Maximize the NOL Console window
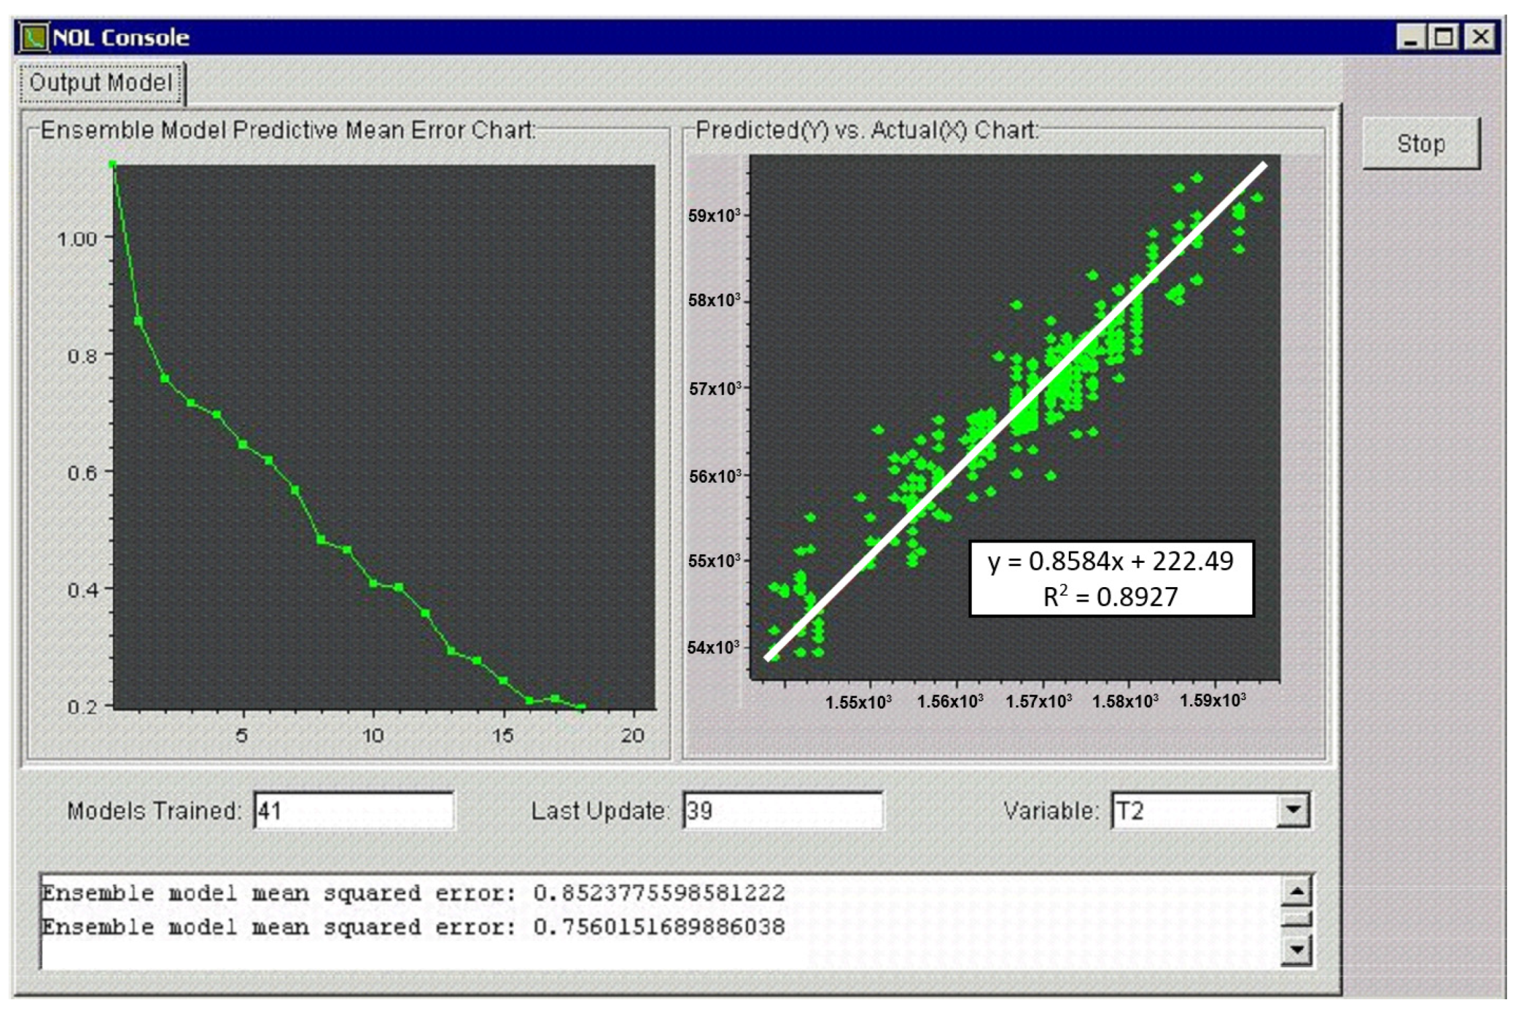Image resolution: width=1521 pixels, height=1010 pixels. click(x=1444, y=37)
